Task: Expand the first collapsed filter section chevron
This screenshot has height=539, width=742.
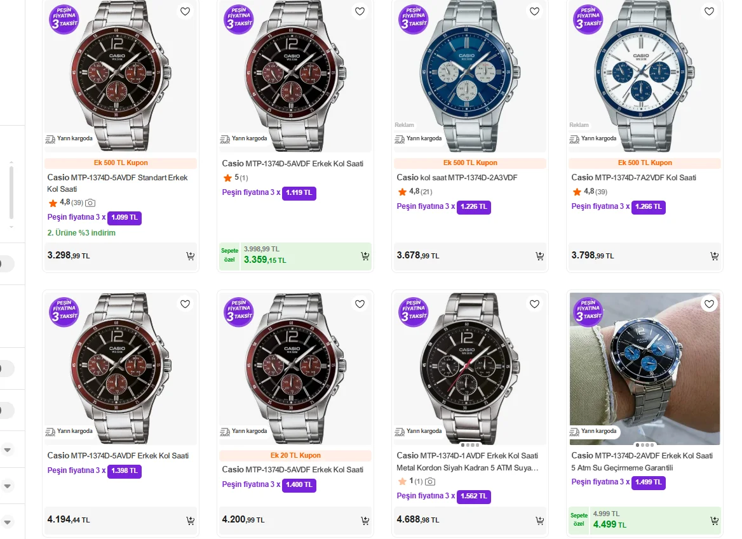Action: [x=8, y=449]
